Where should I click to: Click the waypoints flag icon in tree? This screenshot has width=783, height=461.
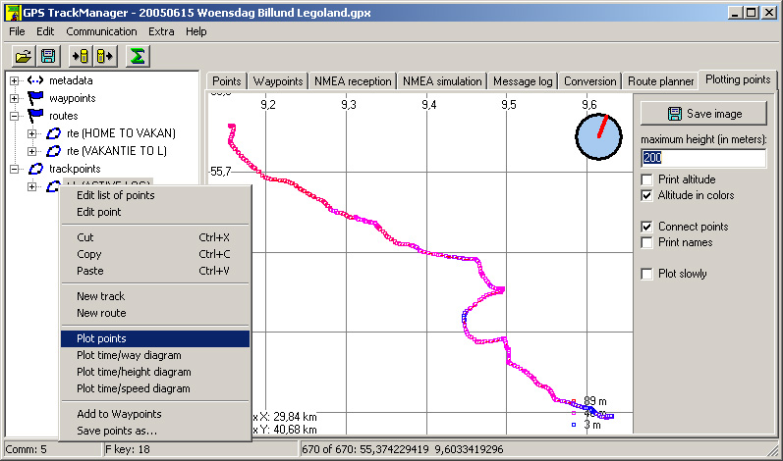click(36, 98)
